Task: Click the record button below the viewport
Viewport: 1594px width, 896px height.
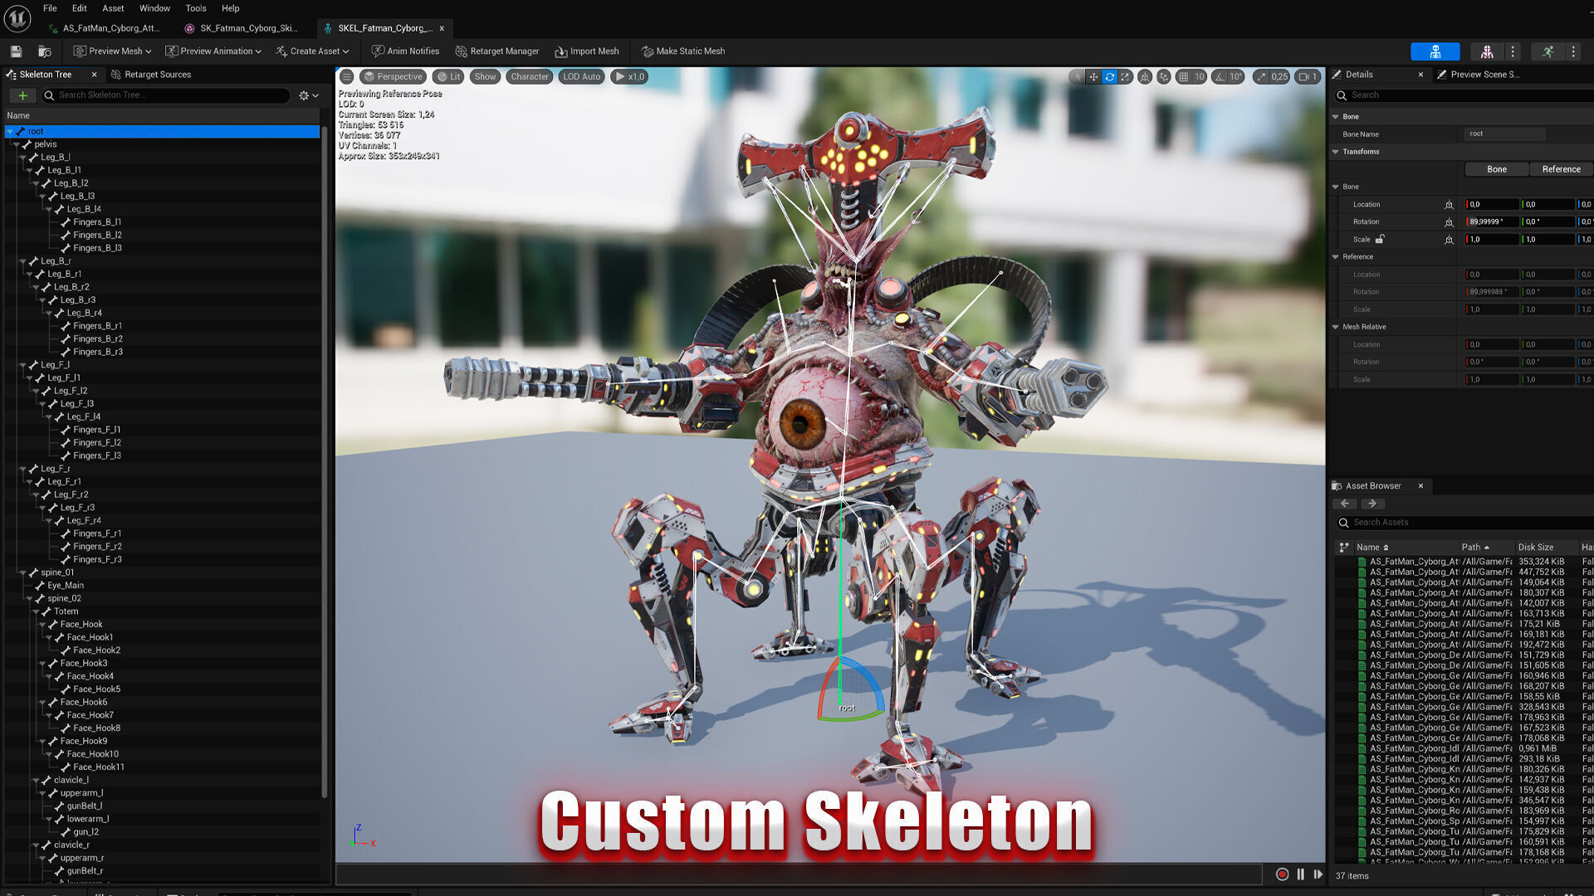Action: (x=1282, y=874)
